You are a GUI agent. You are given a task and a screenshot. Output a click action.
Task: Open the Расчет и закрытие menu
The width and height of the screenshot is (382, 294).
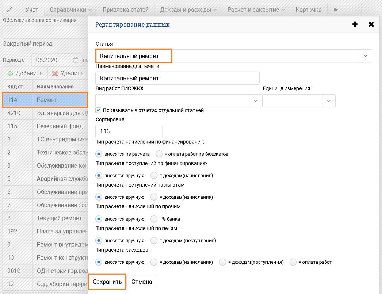256,10
